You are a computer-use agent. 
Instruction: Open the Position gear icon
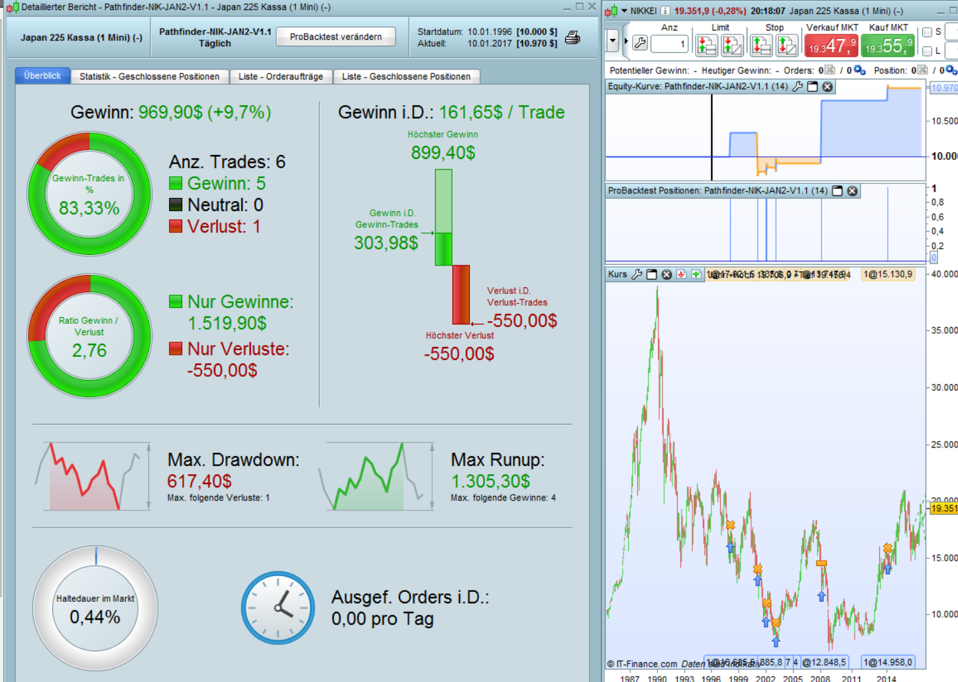(x=951, y=70)
